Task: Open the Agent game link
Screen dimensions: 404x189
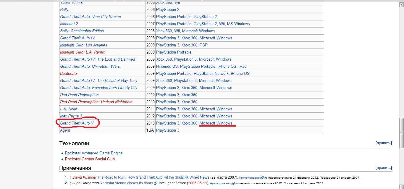Action: pyautogui.click(x=65, y=130)
